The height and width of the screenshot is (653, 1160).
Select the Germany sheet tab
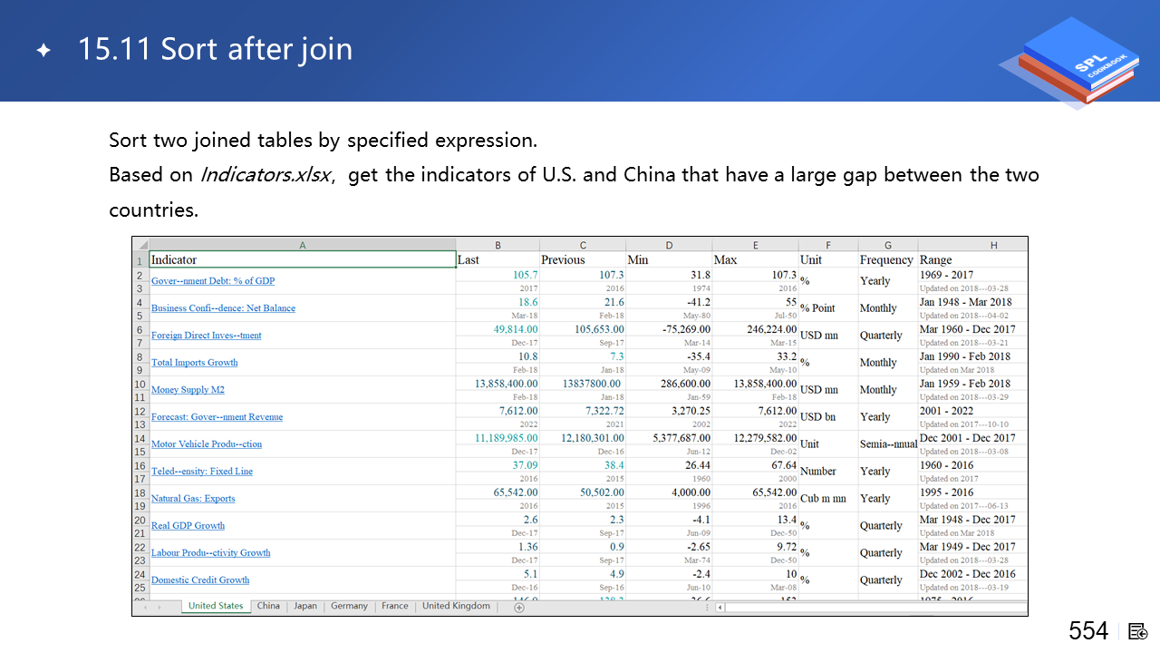pos(349,606)
